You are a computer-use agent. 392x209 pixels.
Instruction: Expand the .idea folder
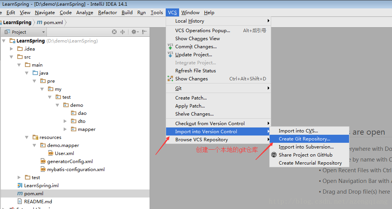[11, 49]
